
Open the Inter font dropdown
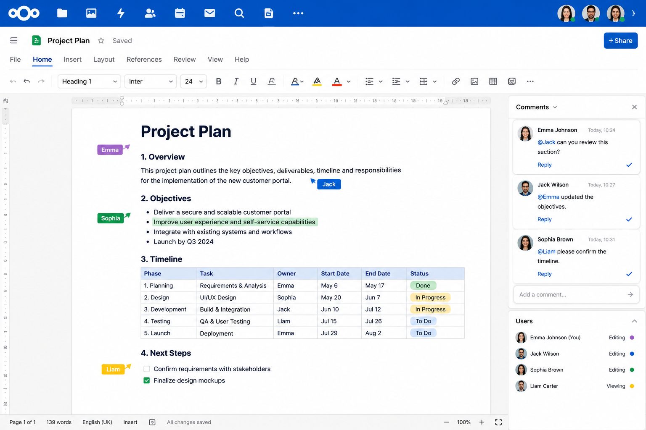click(151, 81)
